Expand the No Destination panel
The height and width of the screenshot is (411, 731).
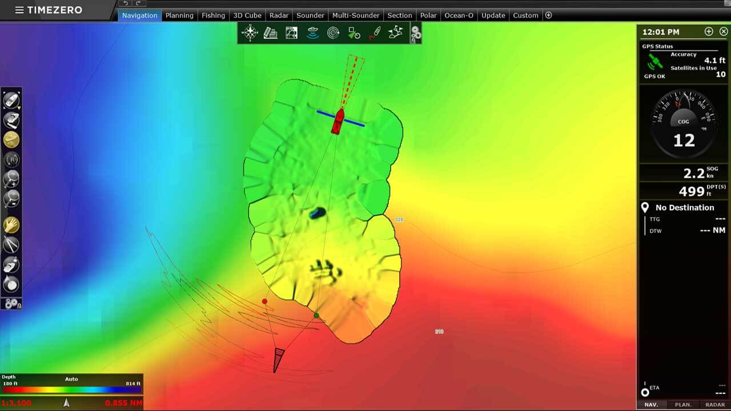pyautogui.click(x=684, y=208)
